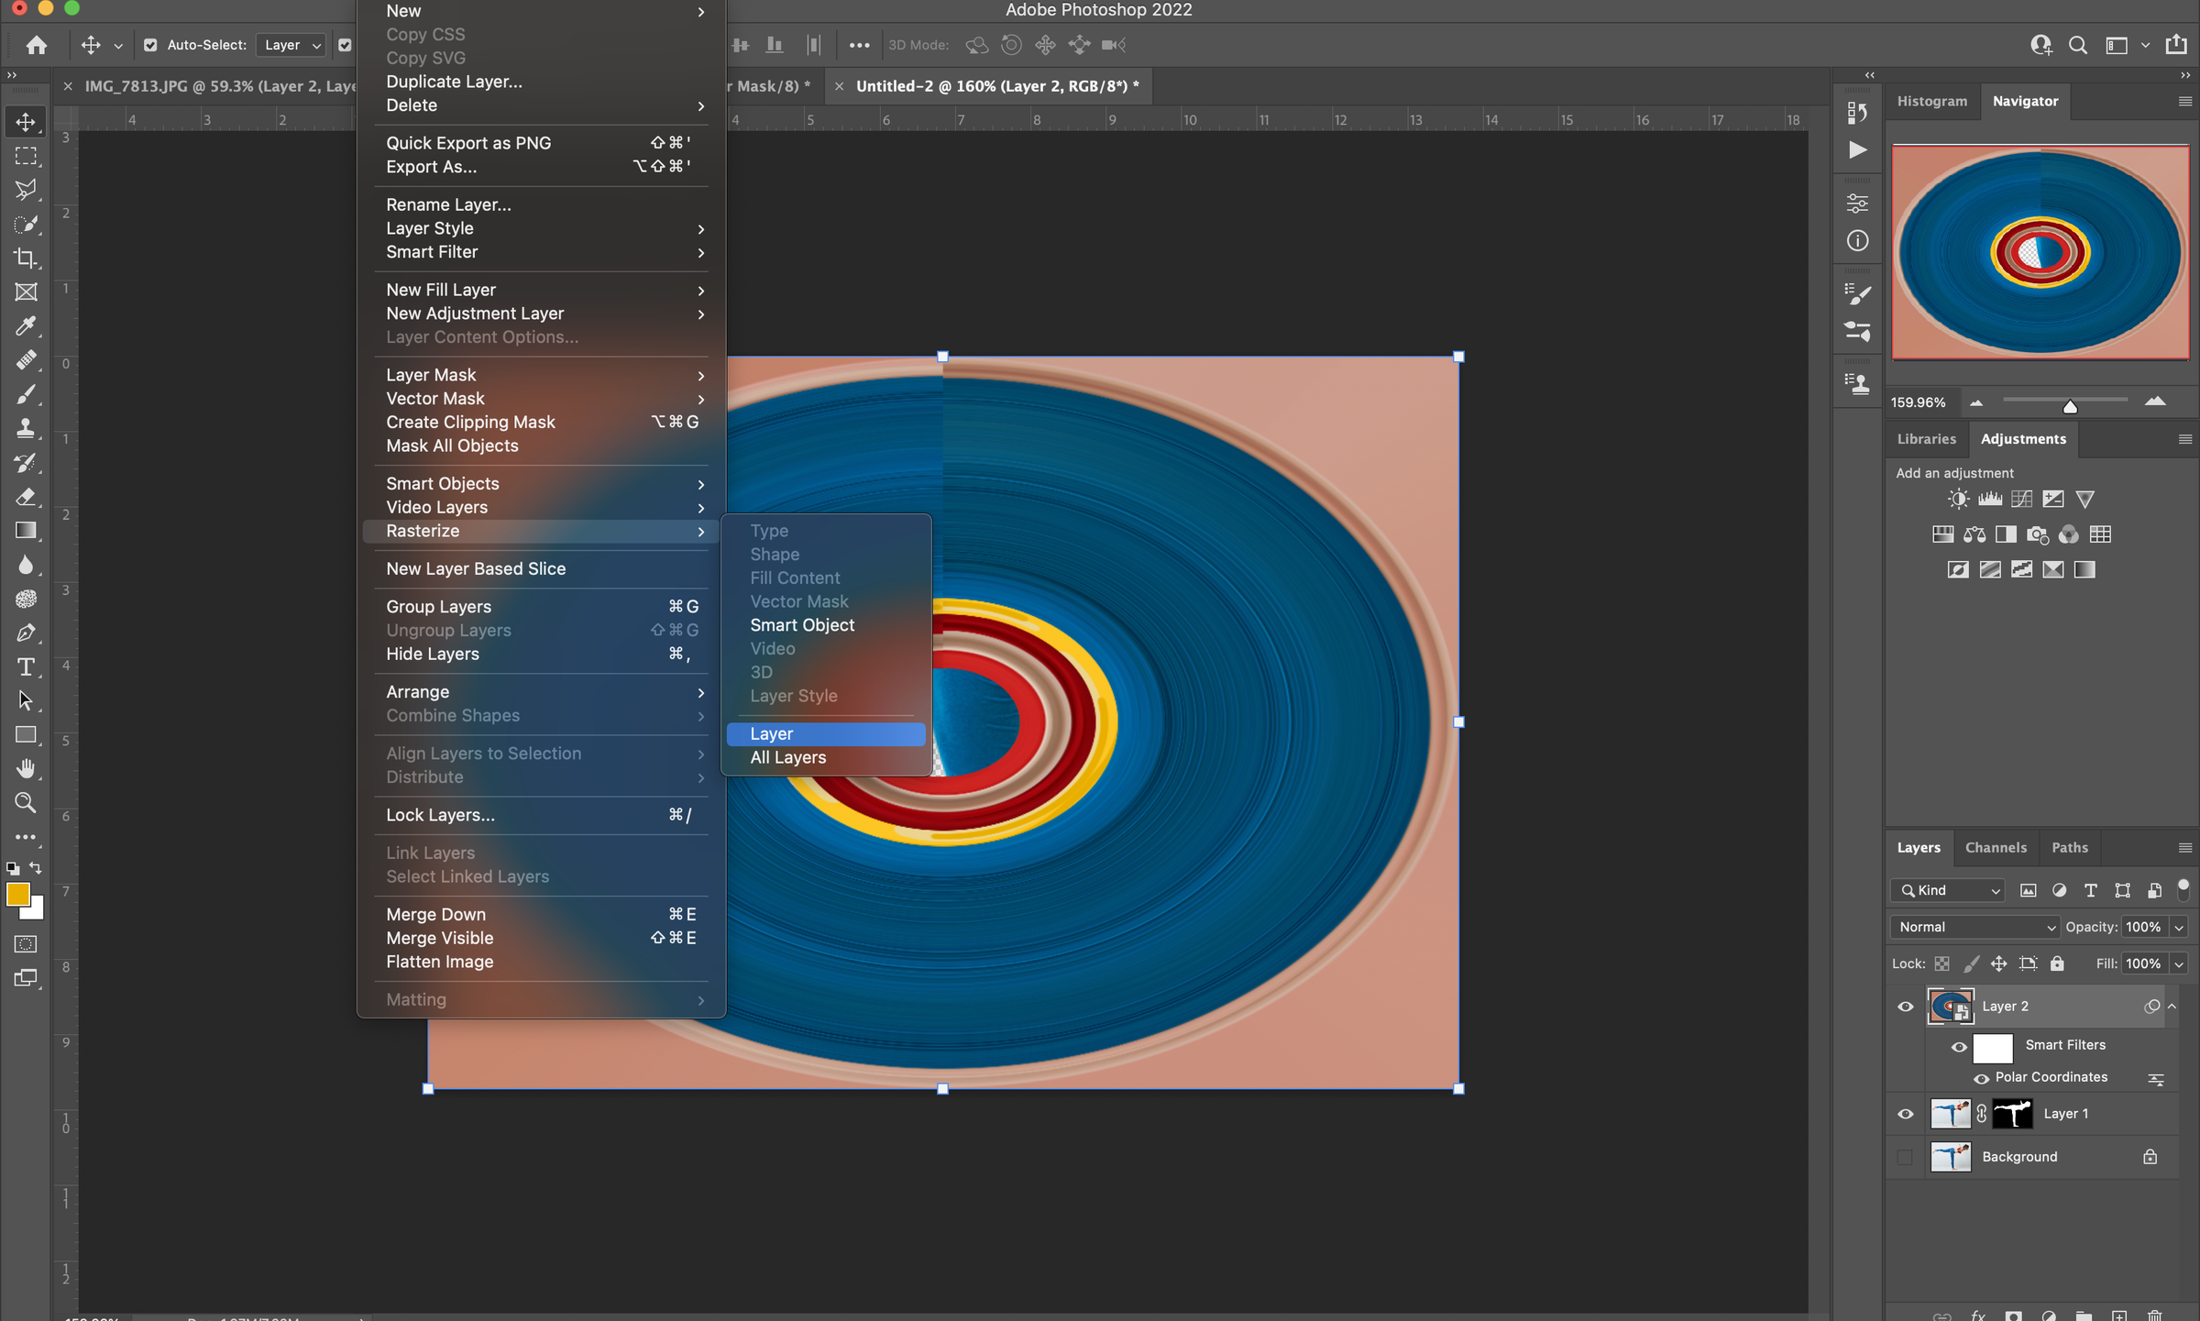Select the Type tool
Image resolution: width=2200 pixels, height=1321 pixels.
click(x=26, y=667)
